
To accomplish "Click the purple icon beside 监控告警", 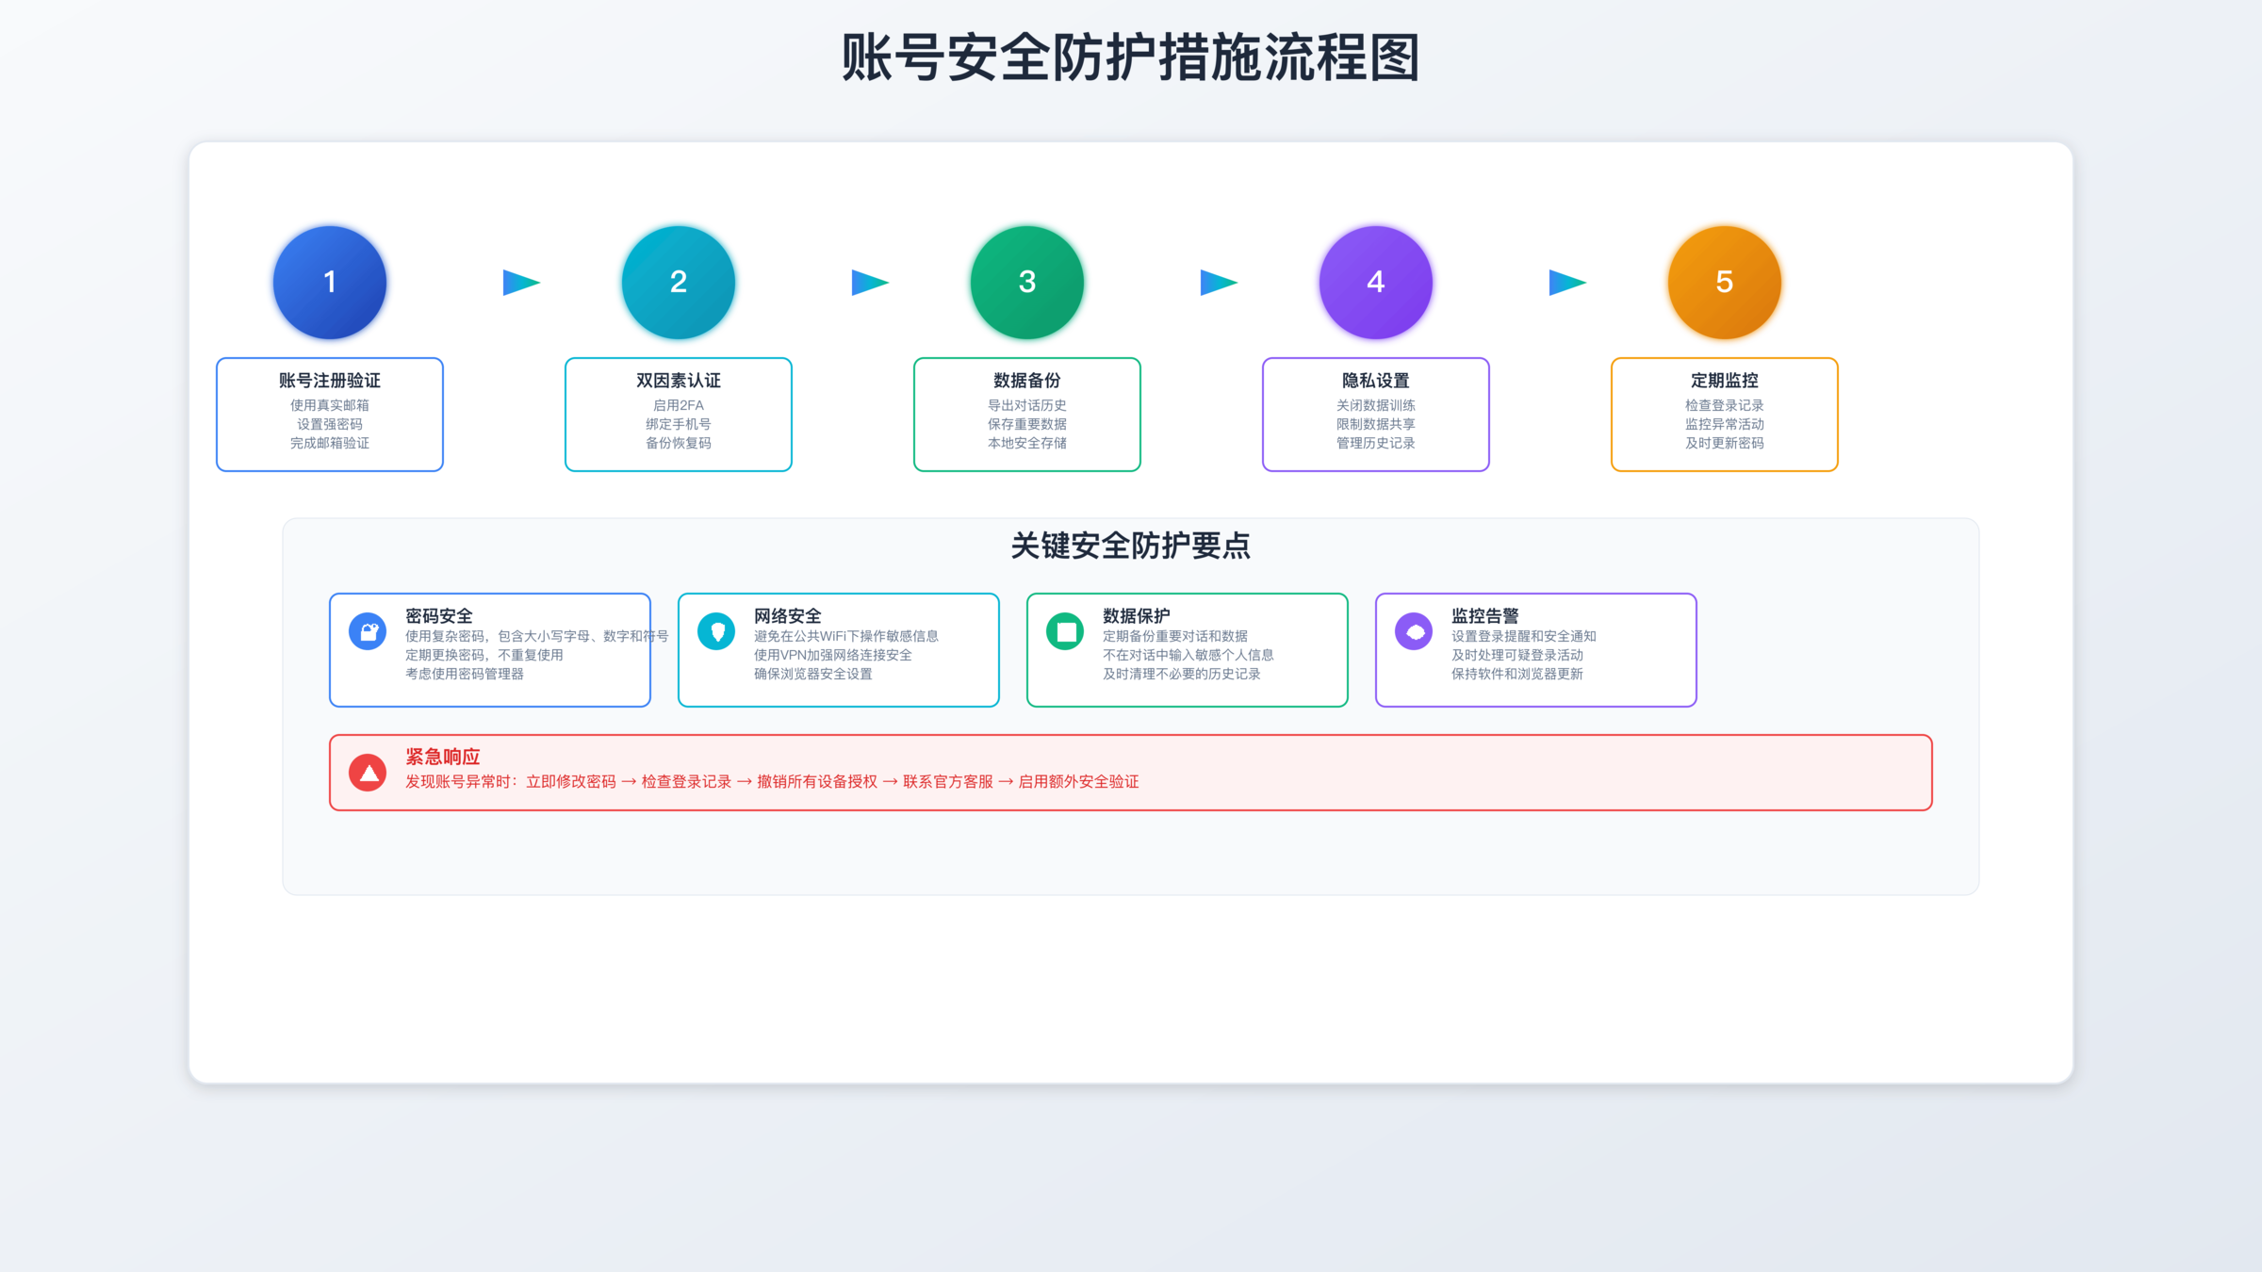I will (1414, 631).
